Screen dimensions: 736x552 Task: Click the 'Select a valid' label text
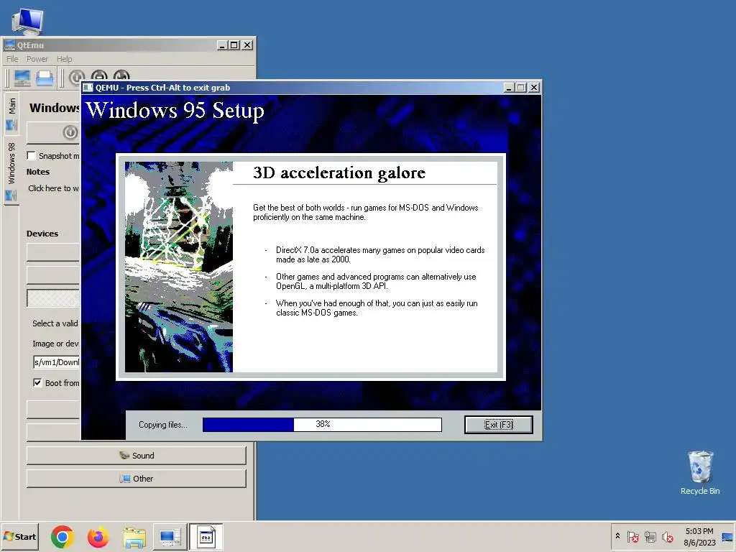[x=55, y=323]
